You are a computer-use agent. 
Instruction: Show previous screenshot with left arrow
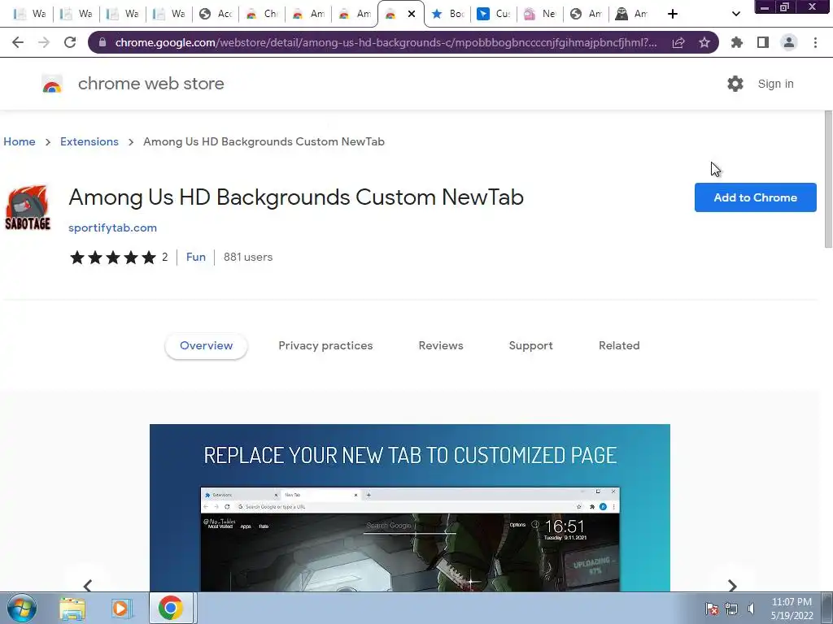(88, 585)
